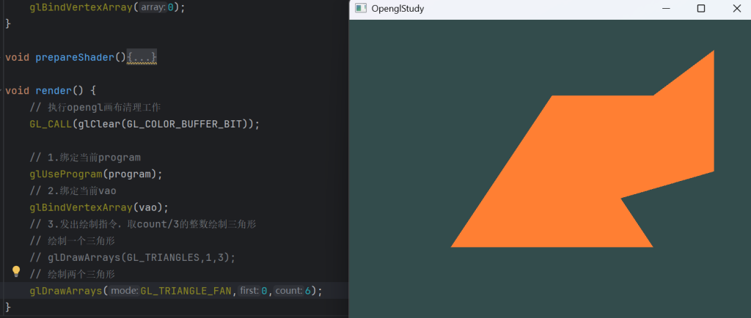The image size is (751, 318).
Task: Click the yellow lightbulb quick-fix icon
Action: click(x=16, y=272)
